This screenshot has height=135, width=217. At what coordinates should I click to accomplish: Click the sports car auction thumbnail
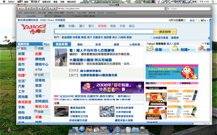pyautogui.click(x=61, y=111)
